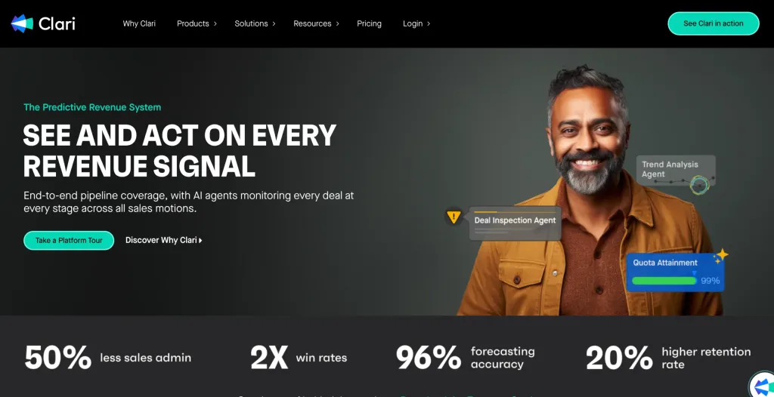Click the sparkle stars on Quota Attainment card
Image resolution: width=774 pixels, height=397 pixels.
[720, 255]
